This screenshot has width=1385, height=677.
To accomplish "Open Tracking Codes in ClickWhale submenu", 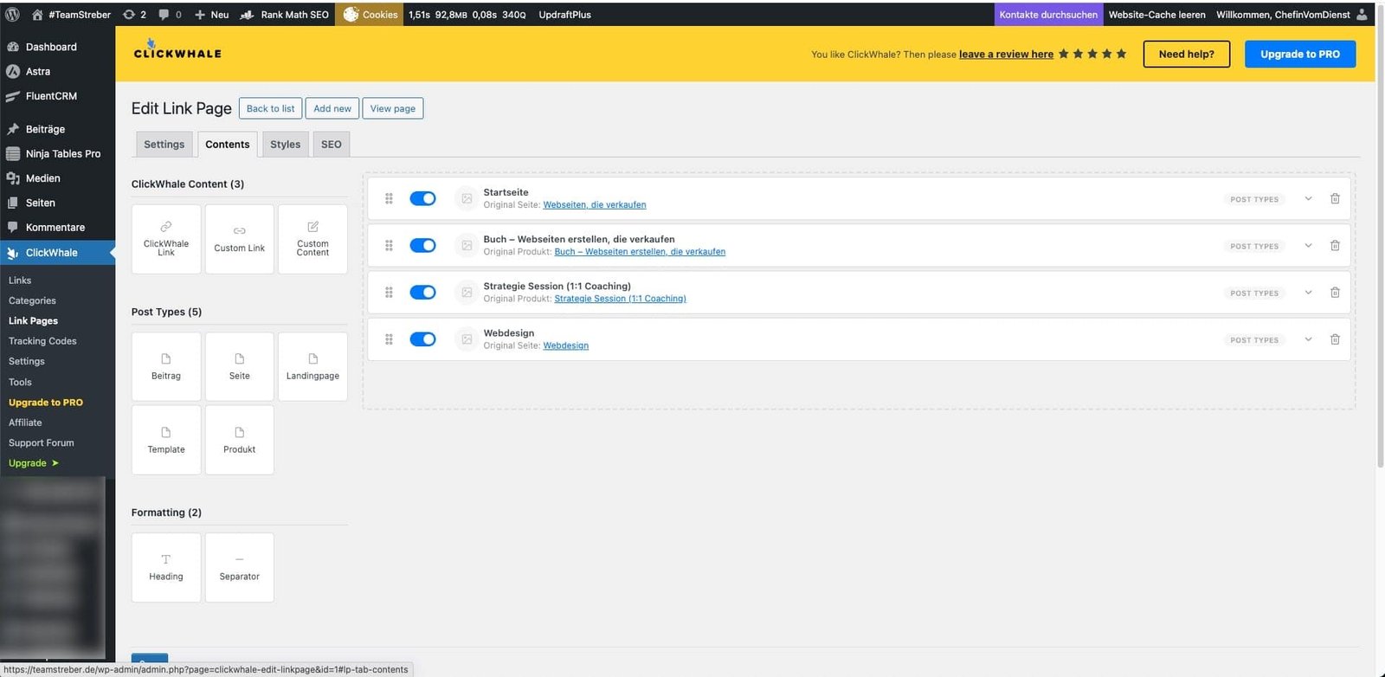I will [42, 341].
